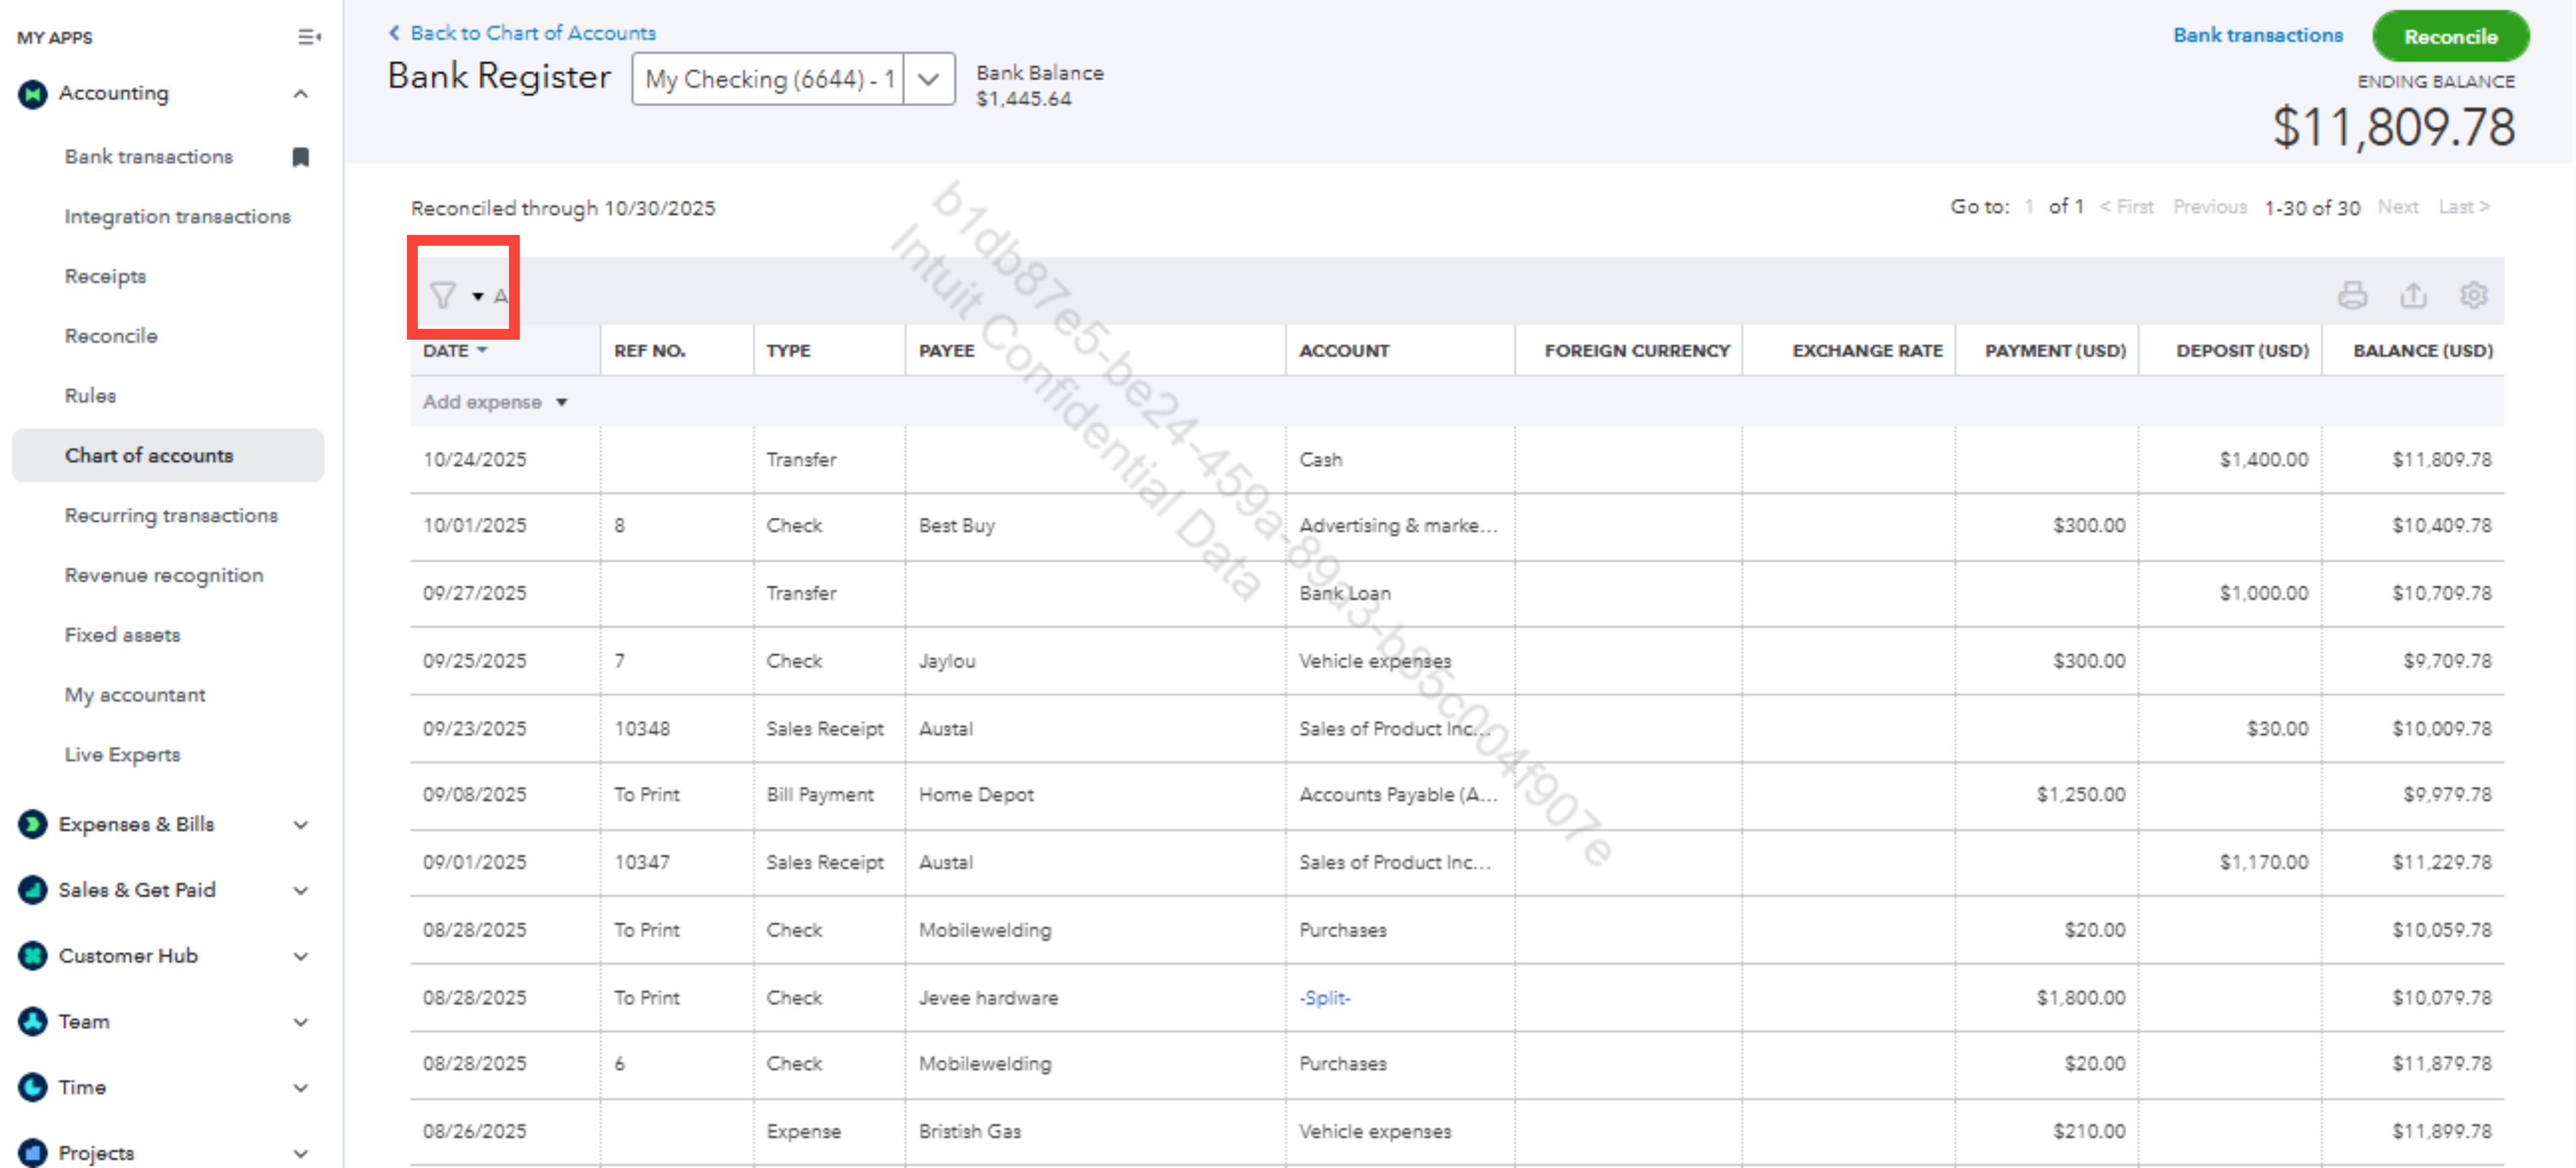Expand the Sales & Get Paid section
Screen dimensions: 2576x1168
(300, 890)
